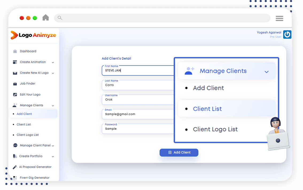
Task: Expand the Manage Client Panel chevron
Action: 53,146
